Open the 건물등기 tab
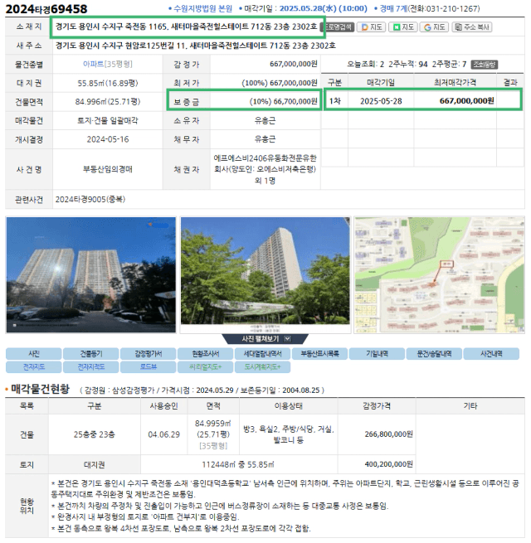Image resolution: width=531 pixels, height=543 pixels. click(91, 354)
